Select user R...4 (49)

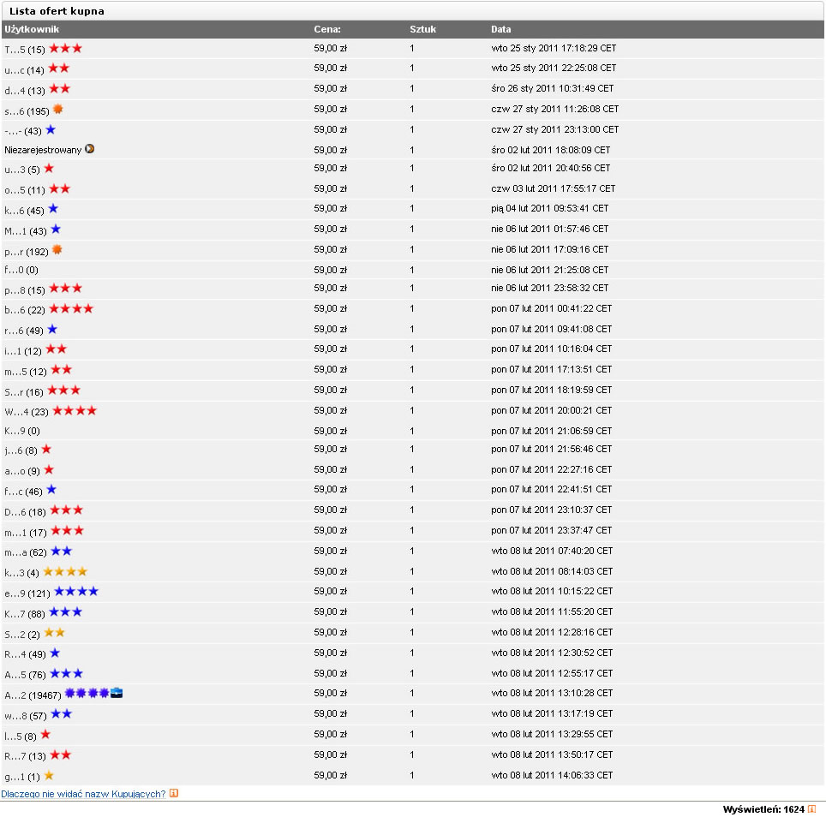click(x=26, y=654)
